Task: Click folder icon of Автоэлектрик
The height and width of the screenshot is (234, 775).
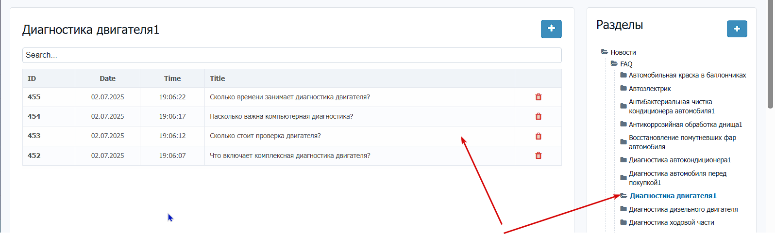Action: point(623,88)
